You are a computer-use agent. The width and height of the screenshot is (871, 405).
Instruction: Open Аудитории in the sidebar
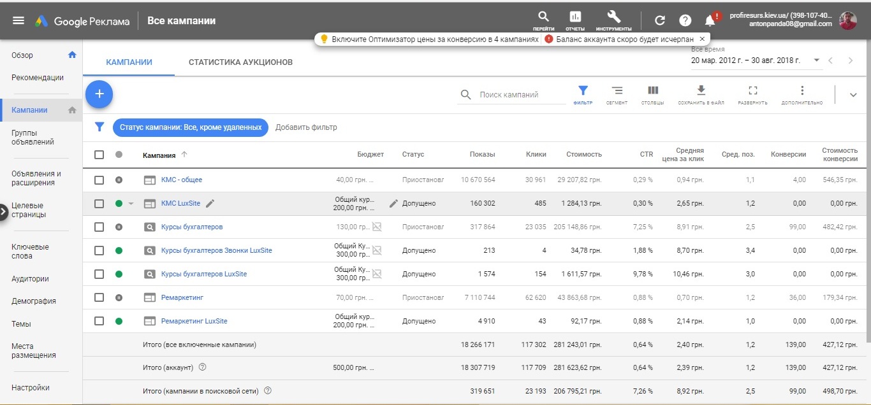[30, 279]
